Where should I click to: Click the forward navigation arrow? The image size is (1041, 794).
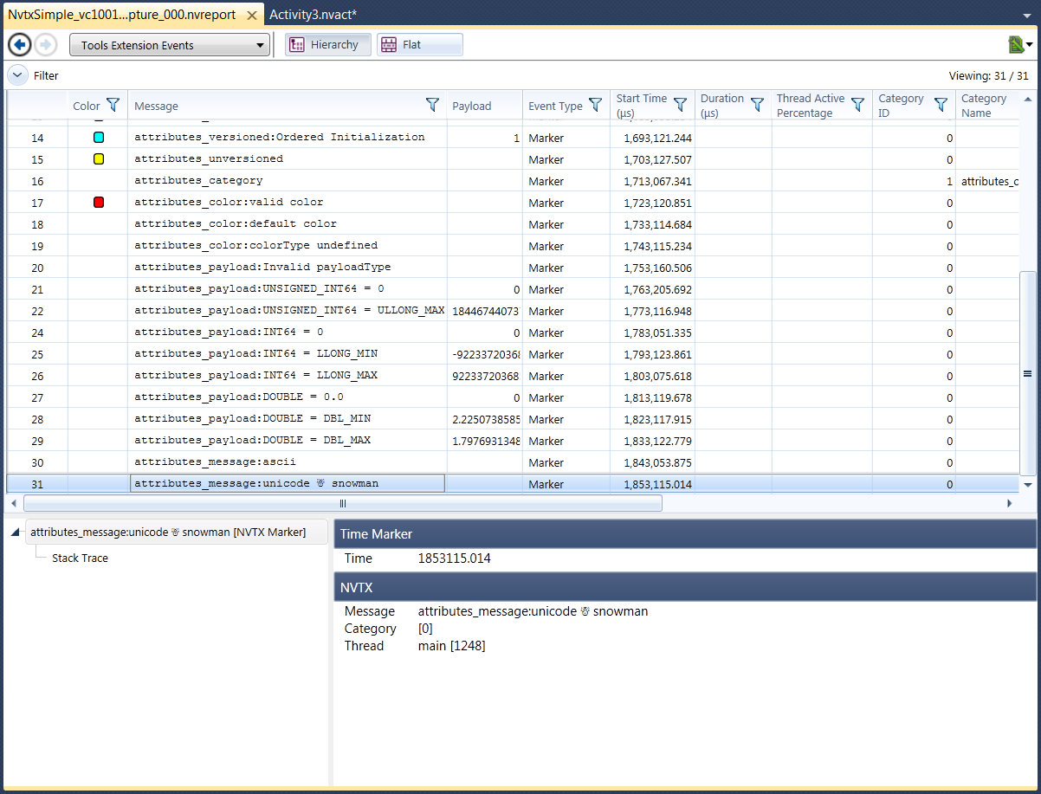(46, 45)
